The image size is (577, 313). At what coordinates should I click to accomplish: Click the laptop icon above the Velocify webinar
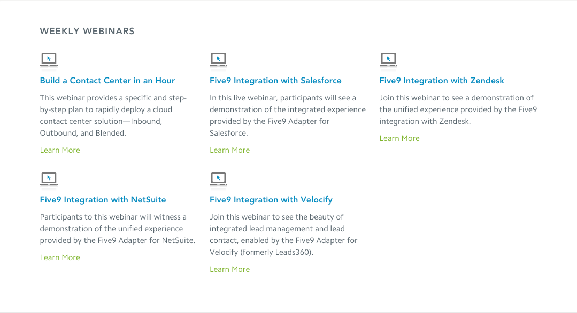point(218,179)
